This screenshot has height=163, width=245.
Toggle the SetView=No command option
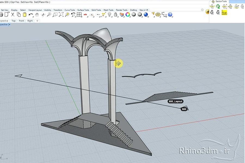click(x=27, y=2)
